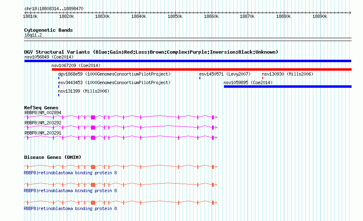Image resolution: width=363 pixels, height=221 pixels.
Task: Select the nsv1067209 red loss variant bar
Action: coord(201,69)
